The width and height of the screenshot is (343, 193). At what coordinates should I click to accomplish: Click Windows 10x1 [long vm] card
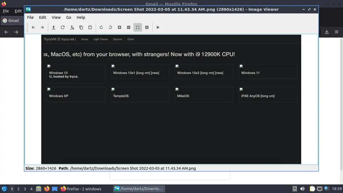pyautogui.click(x=140, y=71)
